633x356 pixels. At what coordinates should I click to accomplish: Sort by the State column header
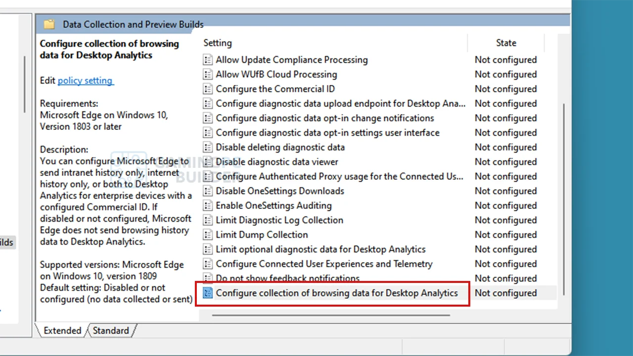coord(506,43)
